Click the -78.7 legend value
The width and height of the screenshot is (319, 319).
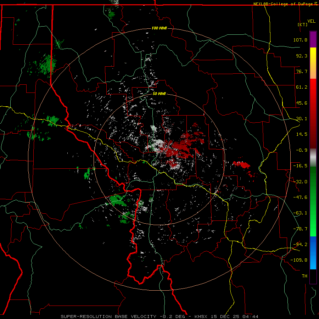point(300,229)
